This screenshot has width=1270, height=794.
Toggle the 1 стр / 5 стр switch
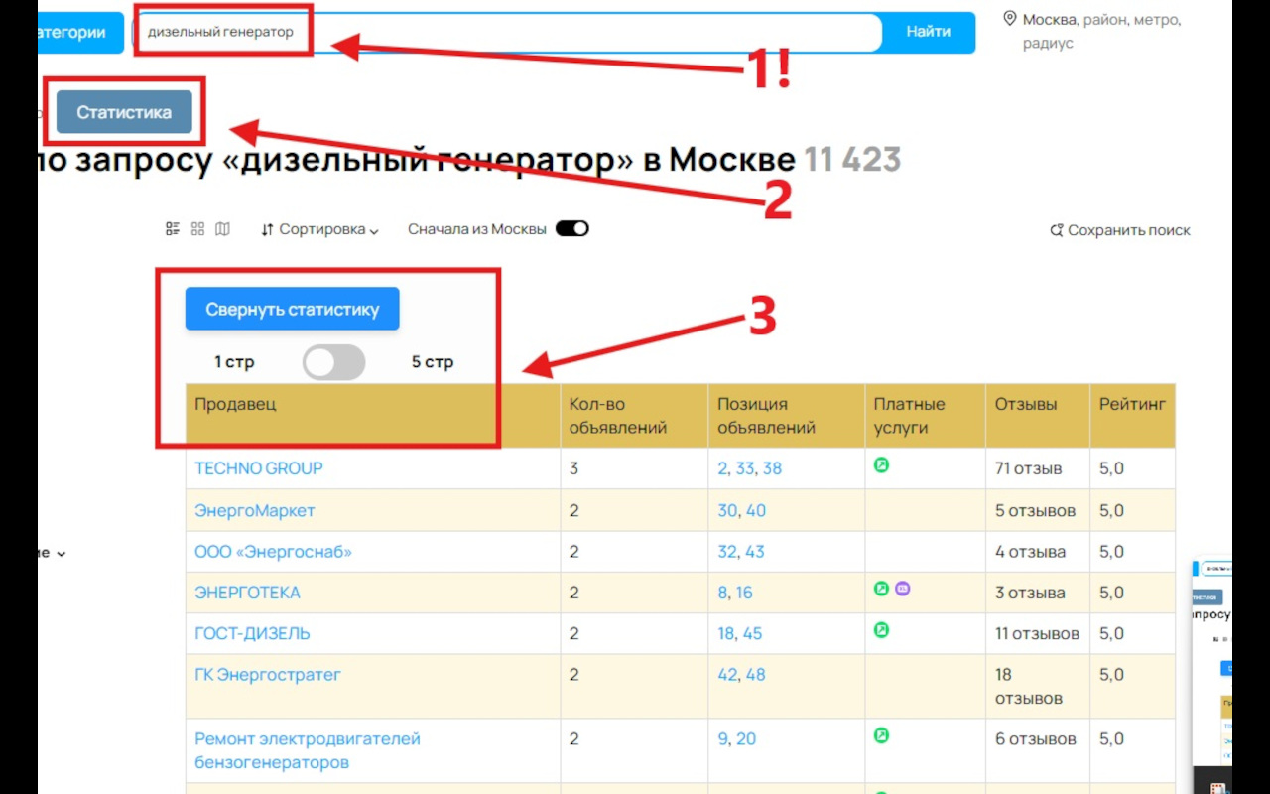click(334, 362)
